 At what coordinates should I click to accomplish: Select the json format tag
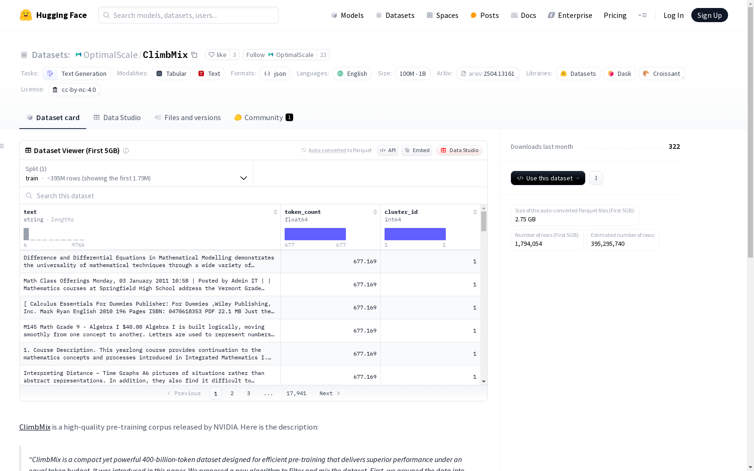click(275, 73)
